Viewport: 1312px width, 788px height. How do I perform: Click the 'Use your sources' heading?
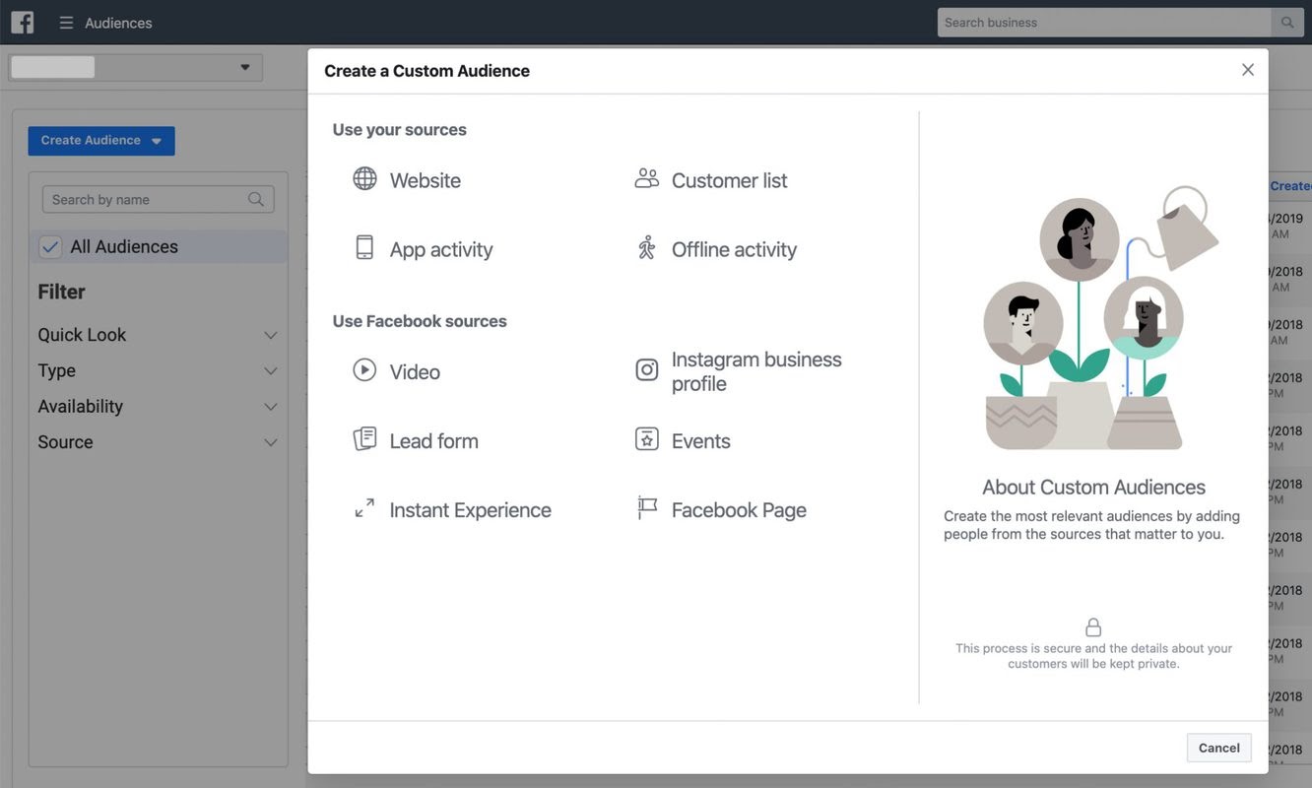point(400,129)
